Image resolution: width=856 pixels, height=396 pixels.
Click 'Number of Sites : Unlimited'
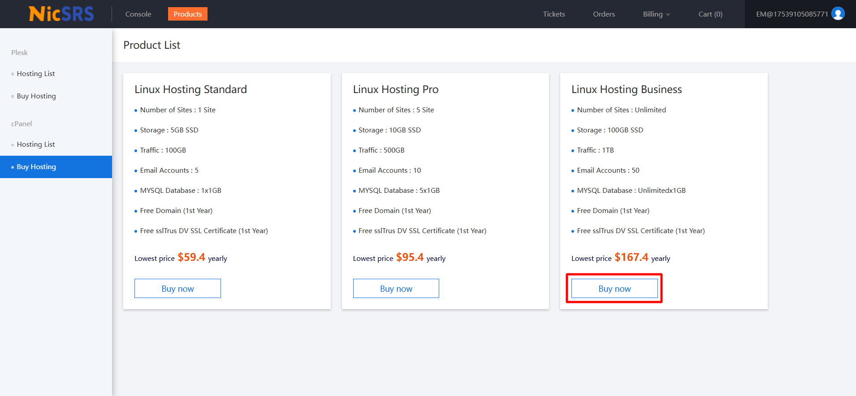[x=622, y=110]
